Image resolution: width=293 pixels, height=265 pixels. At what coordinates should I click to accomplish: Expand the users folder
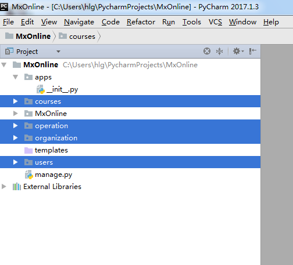tap(15, 162)
